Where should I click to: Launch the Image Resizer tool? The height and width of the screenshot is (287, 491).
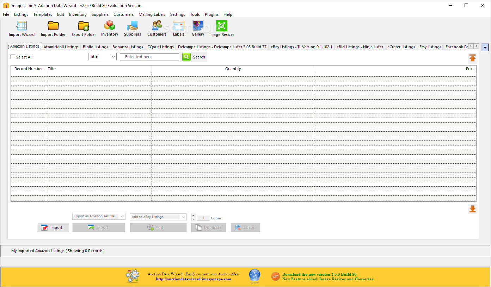[222, 29]
